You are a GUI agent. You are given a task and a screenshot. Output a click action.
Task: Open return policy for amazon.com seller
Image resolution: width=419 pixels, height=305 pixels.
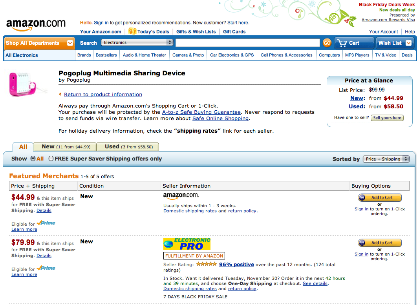coord(242,211)
